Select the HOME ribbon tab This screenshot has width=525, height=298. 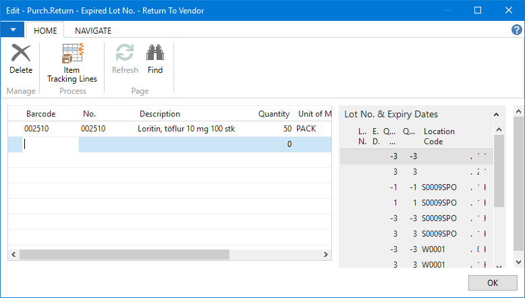click(x=45, y=30)
